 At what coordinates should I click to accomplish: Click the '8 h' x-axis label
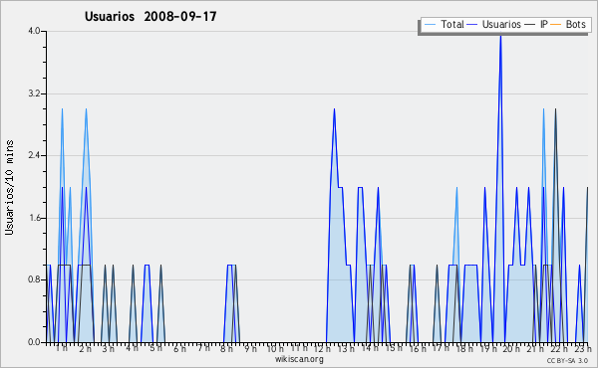[x=226, y=348]
